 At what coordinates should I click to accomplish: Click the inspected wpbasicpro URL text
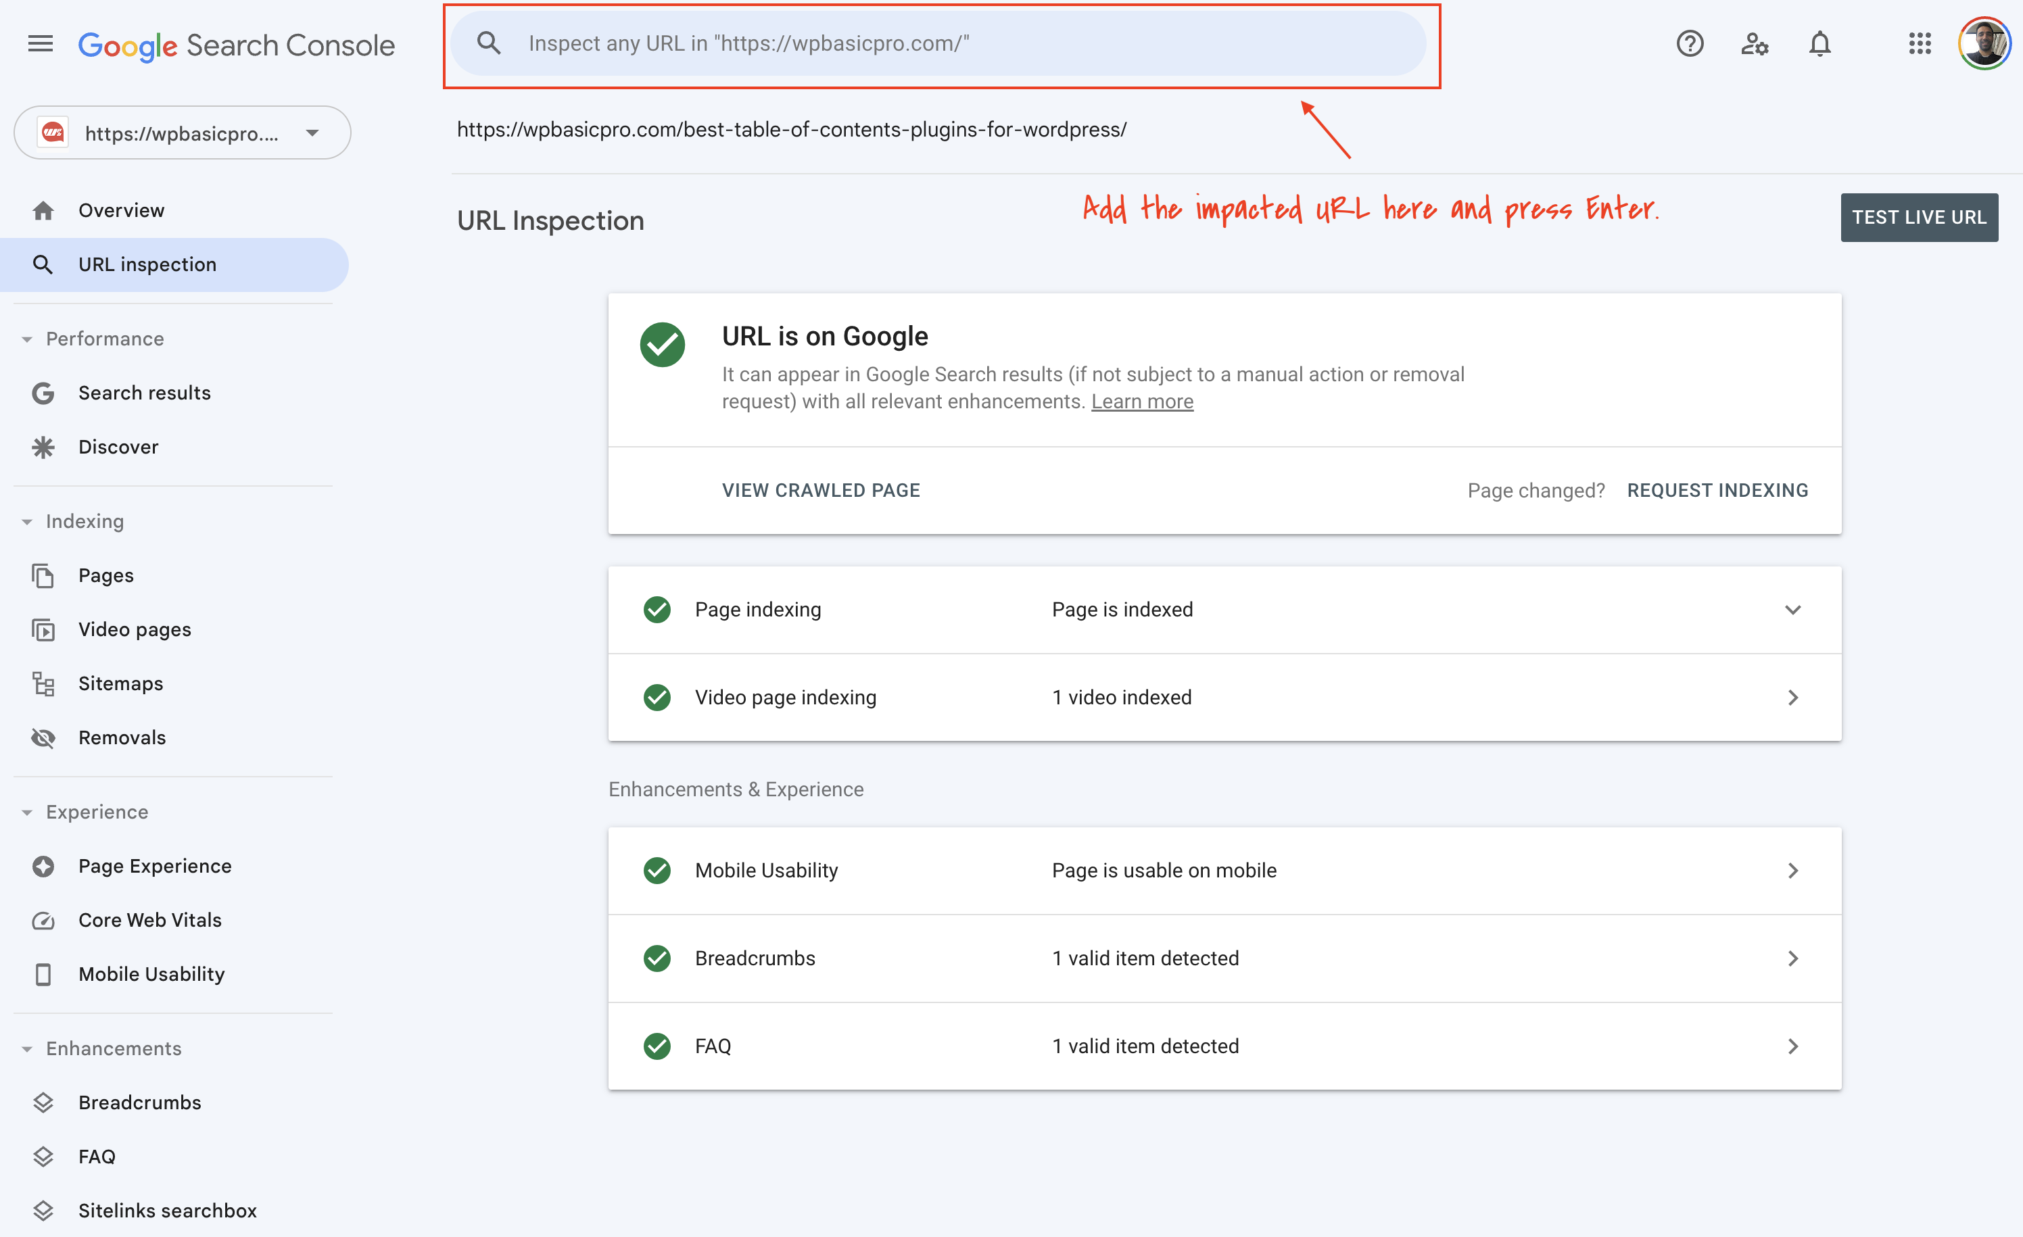click(792, 130)
